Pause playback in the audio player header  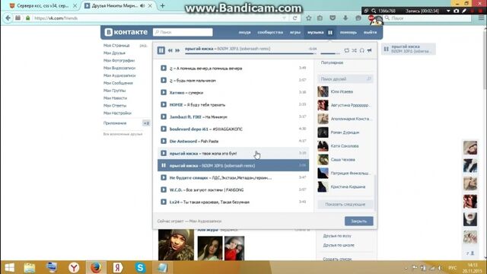(161, 50)
